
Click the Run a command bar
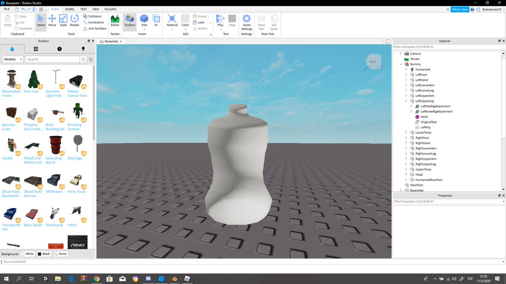[253, 262]
